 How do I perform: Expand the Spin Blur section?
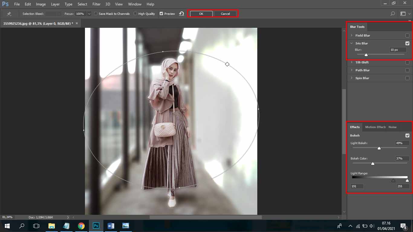352,78
